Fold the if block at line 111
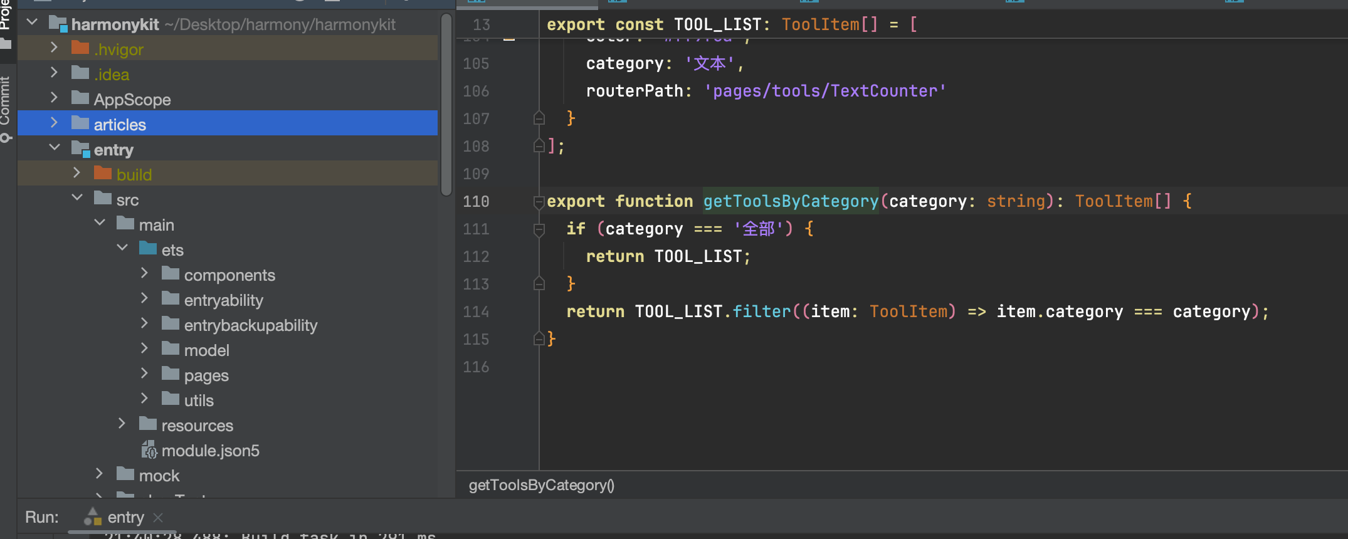1348x539 pixels. (539, 229)
